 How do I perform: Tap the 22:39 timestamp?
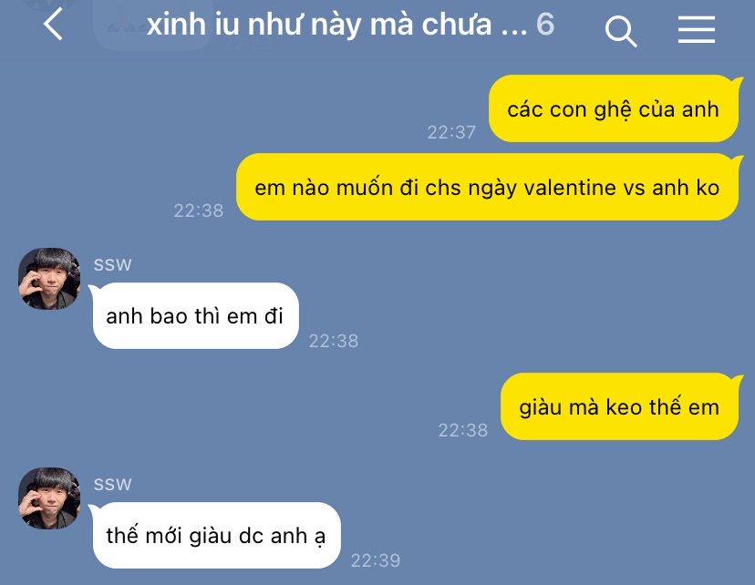(x=375, y=560)
